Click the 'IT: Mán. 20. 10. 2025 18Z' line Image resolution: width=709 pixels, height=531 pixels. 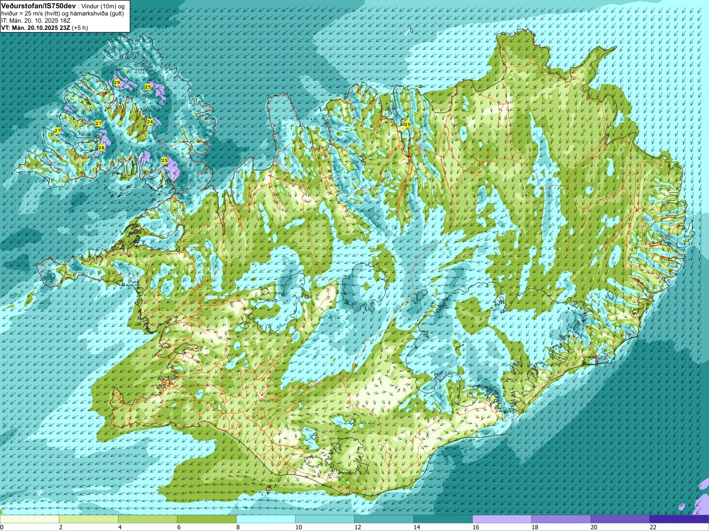(35, 20)
